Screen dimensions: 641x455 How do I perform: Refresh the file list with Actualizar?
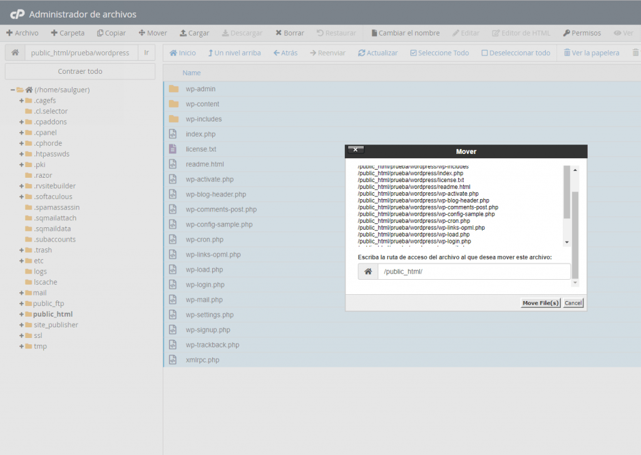[379, 53]
